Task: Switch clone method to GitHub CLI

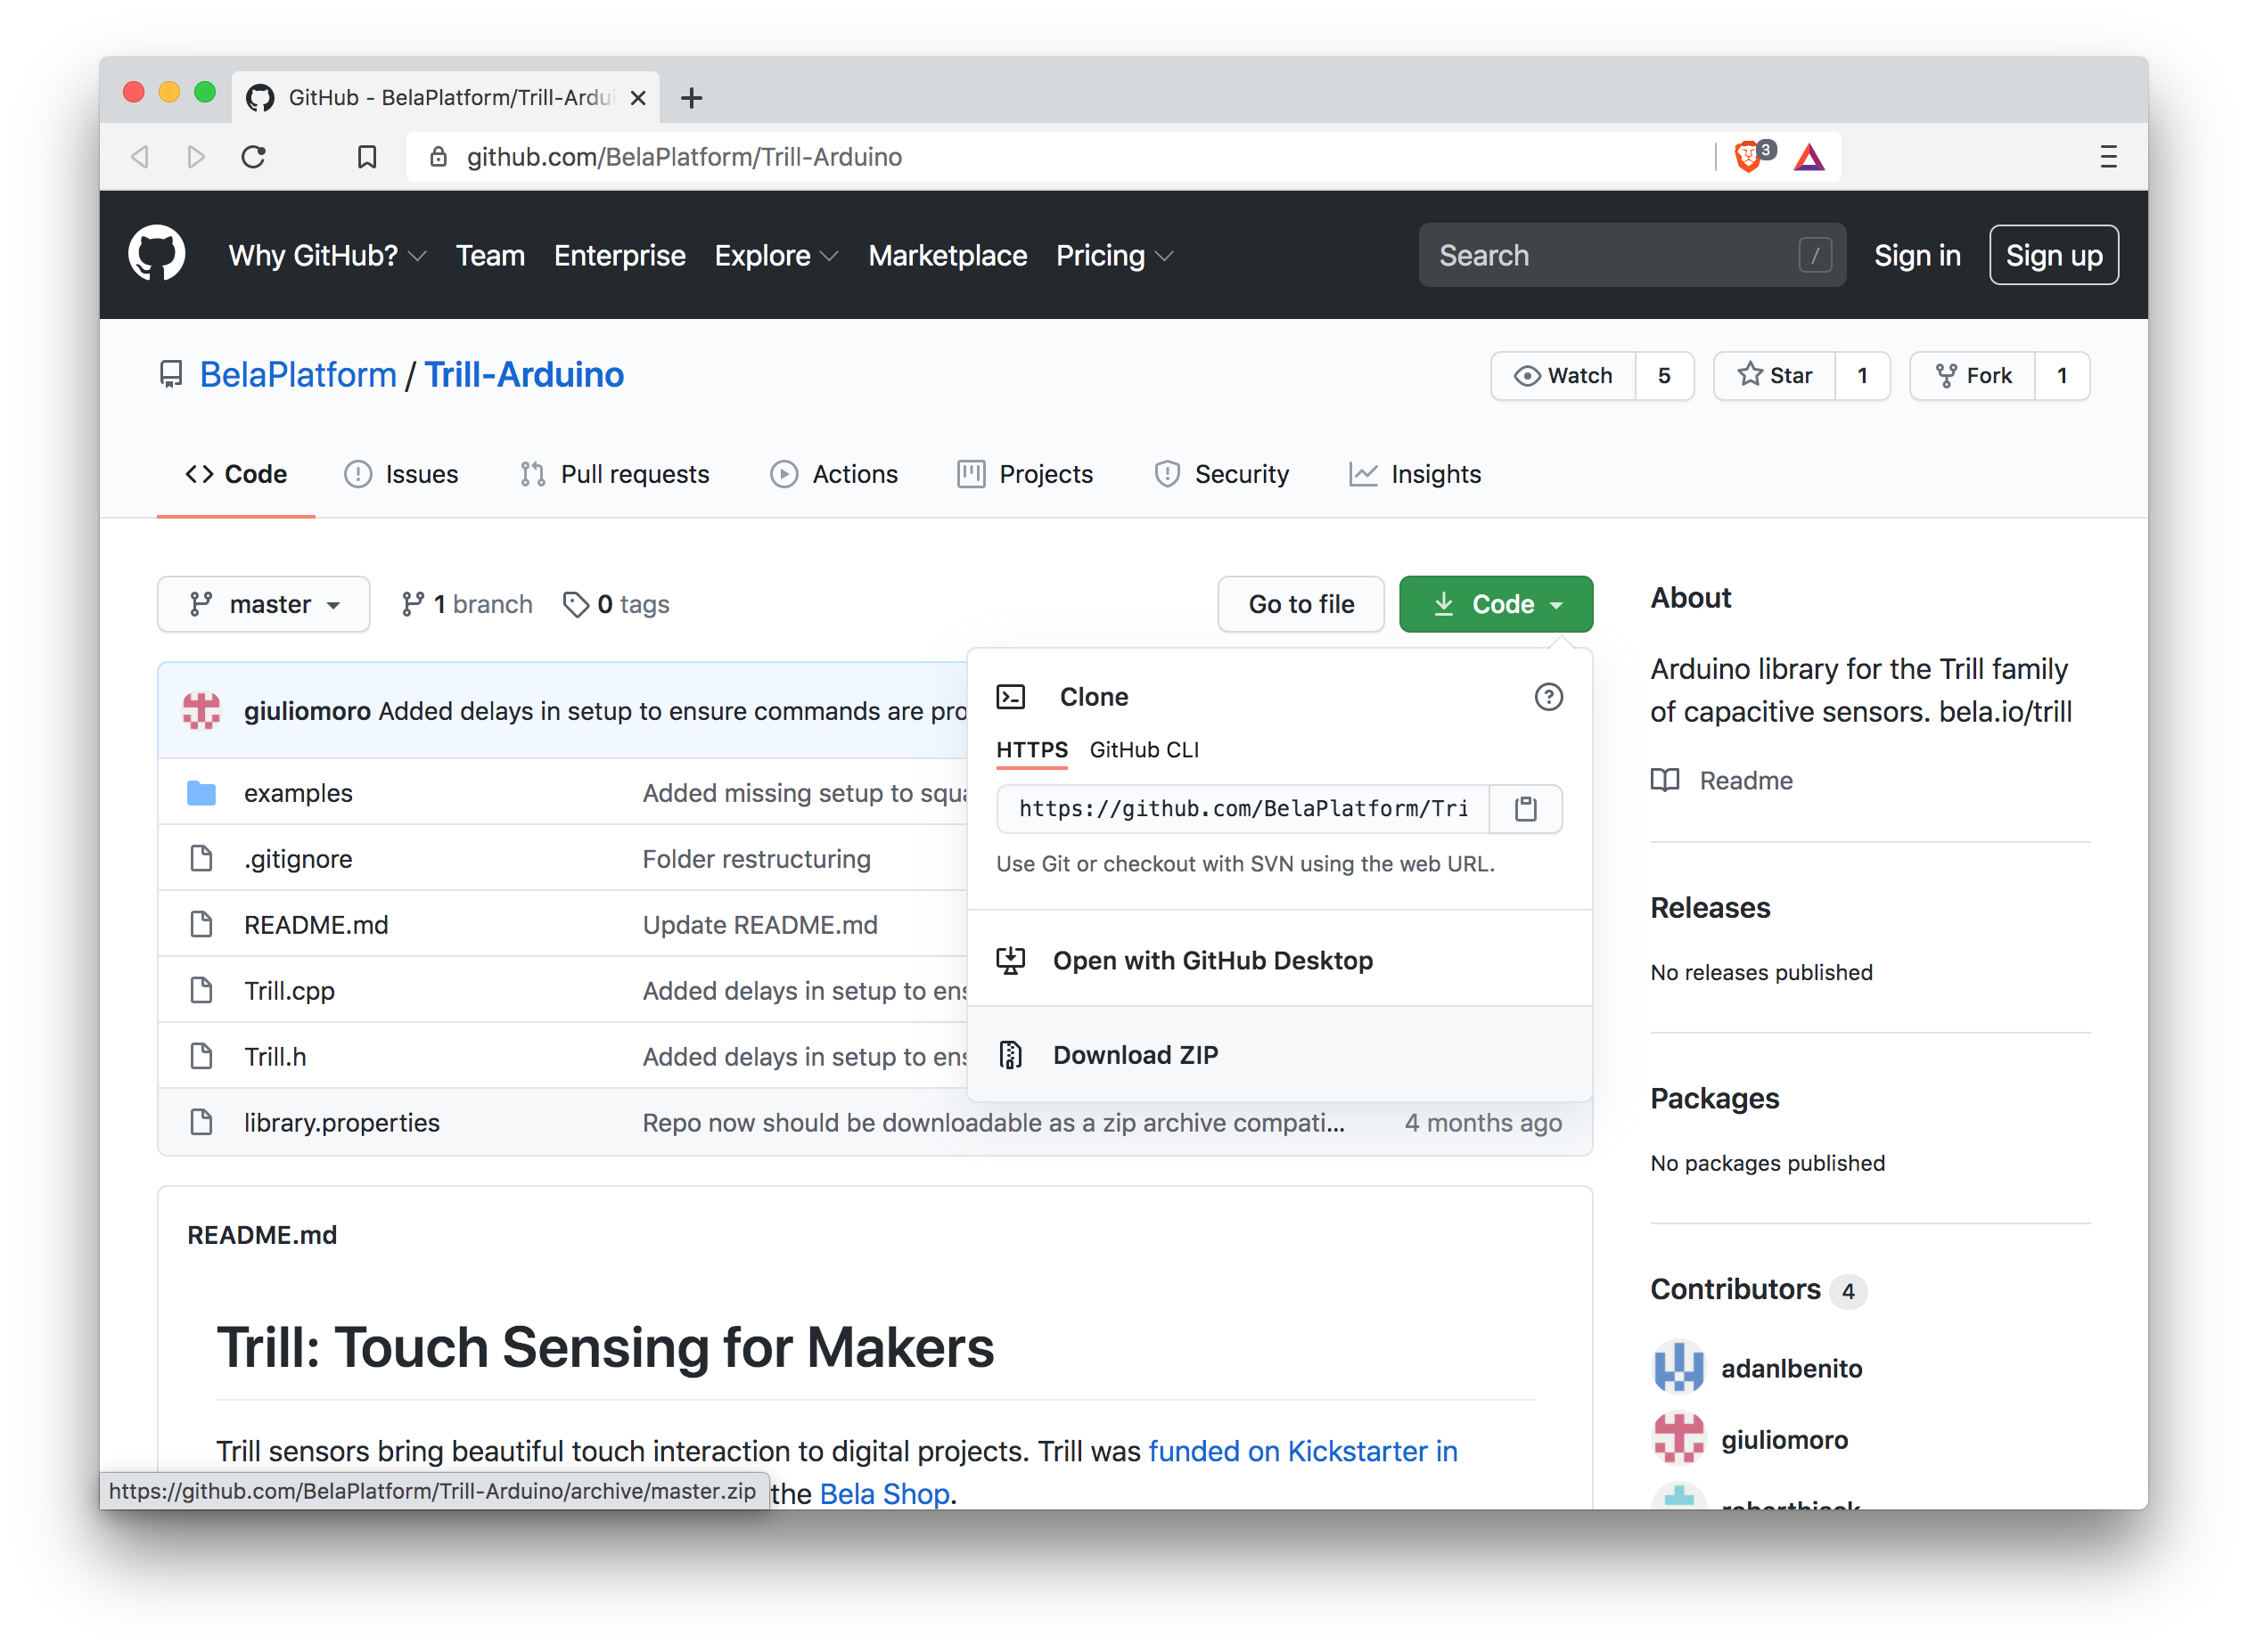Action: 1144,750
